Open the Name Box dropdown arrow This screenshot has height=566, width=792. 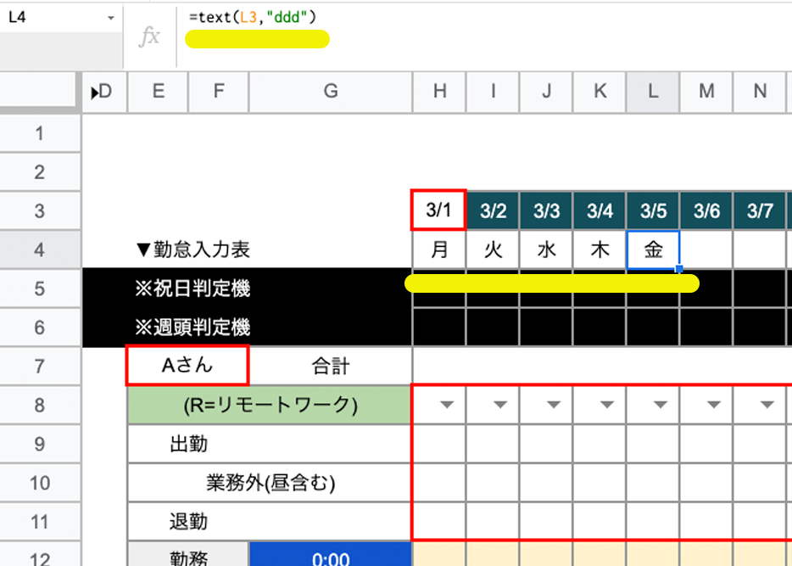coord(110,18)
